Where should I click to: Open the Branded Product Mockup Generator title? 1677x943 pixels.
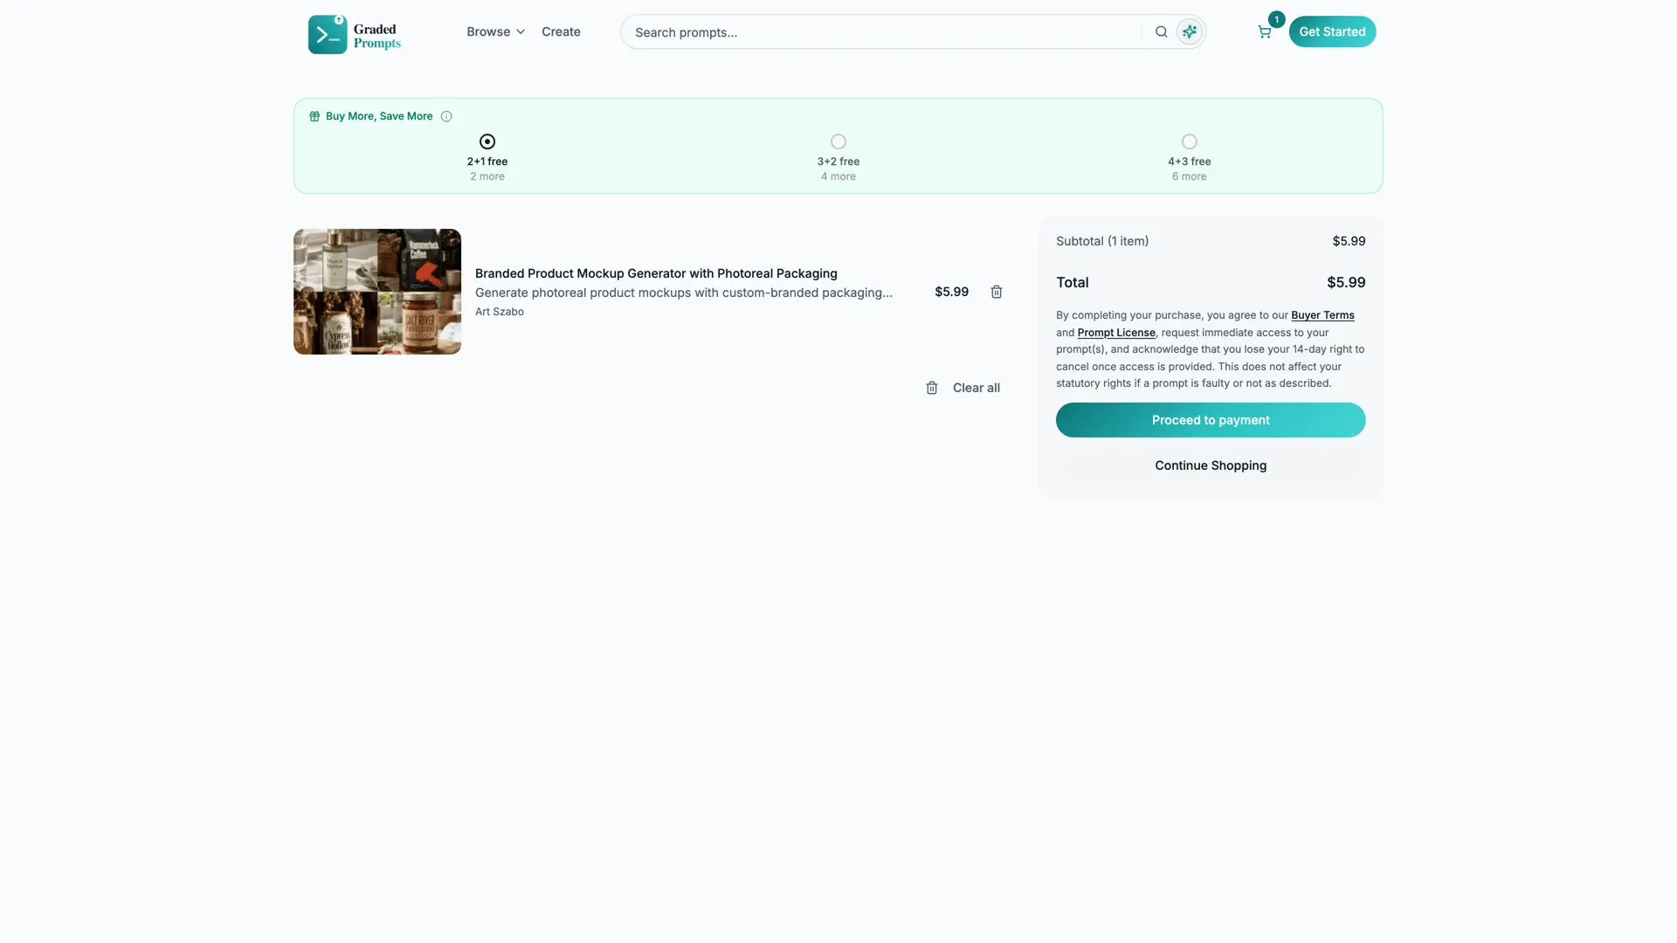pos(656,273)
